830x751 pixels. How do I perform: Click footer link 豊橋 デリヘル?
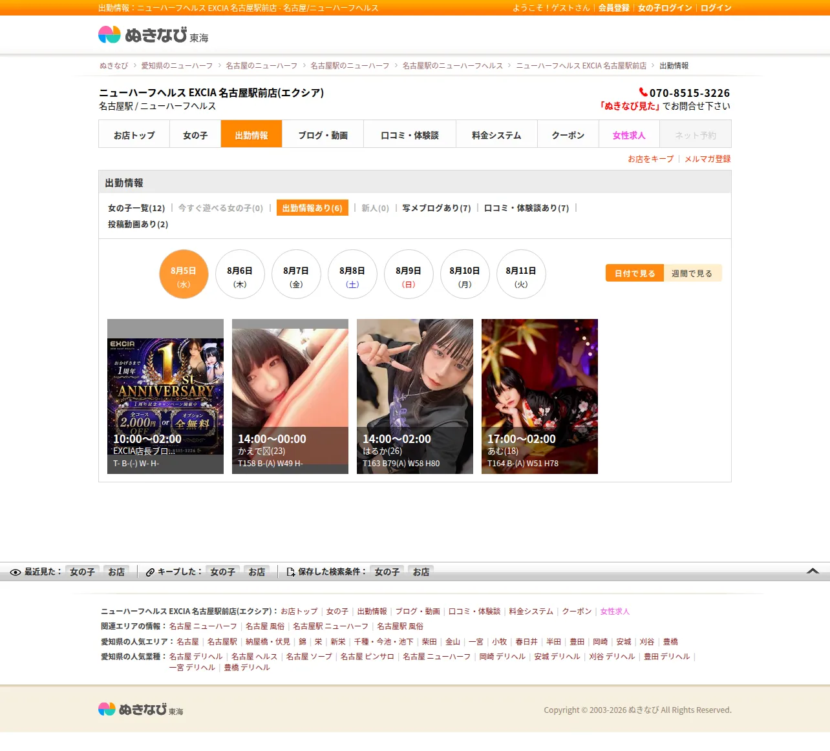(x=247, y=668)
